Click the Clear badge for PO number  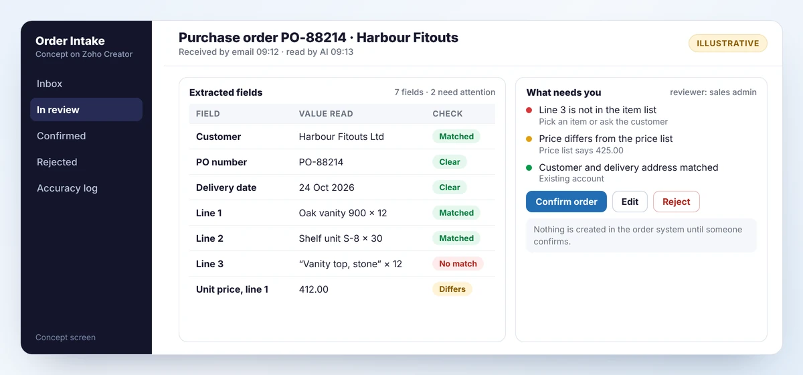pos(450,162)
